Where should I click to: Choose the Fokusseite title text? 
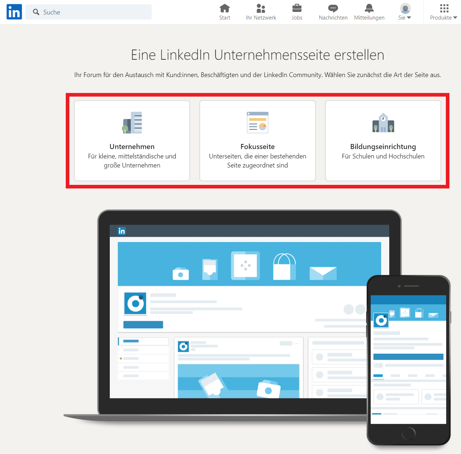coord(257,147)
